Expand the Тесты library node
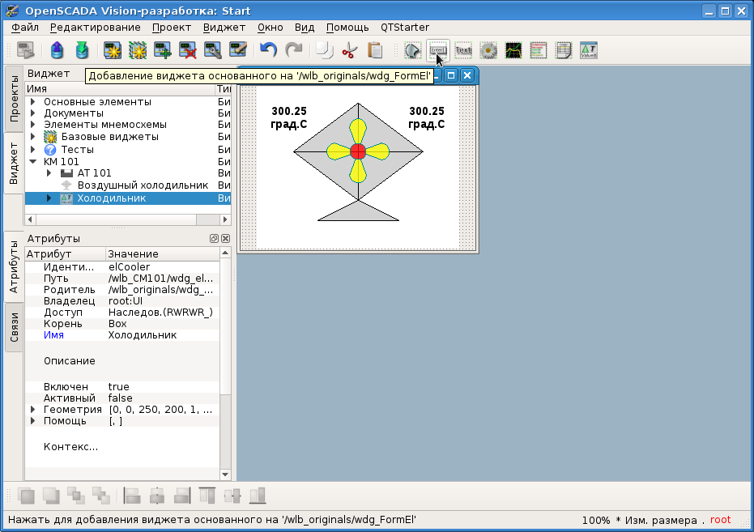Image resolution: width=754 pixels, height=532 pixels. 32,150
